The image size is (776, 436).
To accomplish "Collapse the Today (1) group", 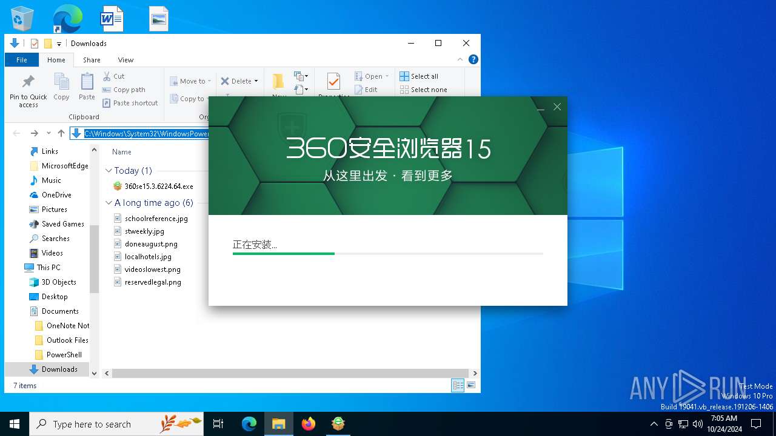I will coord(109,171).
